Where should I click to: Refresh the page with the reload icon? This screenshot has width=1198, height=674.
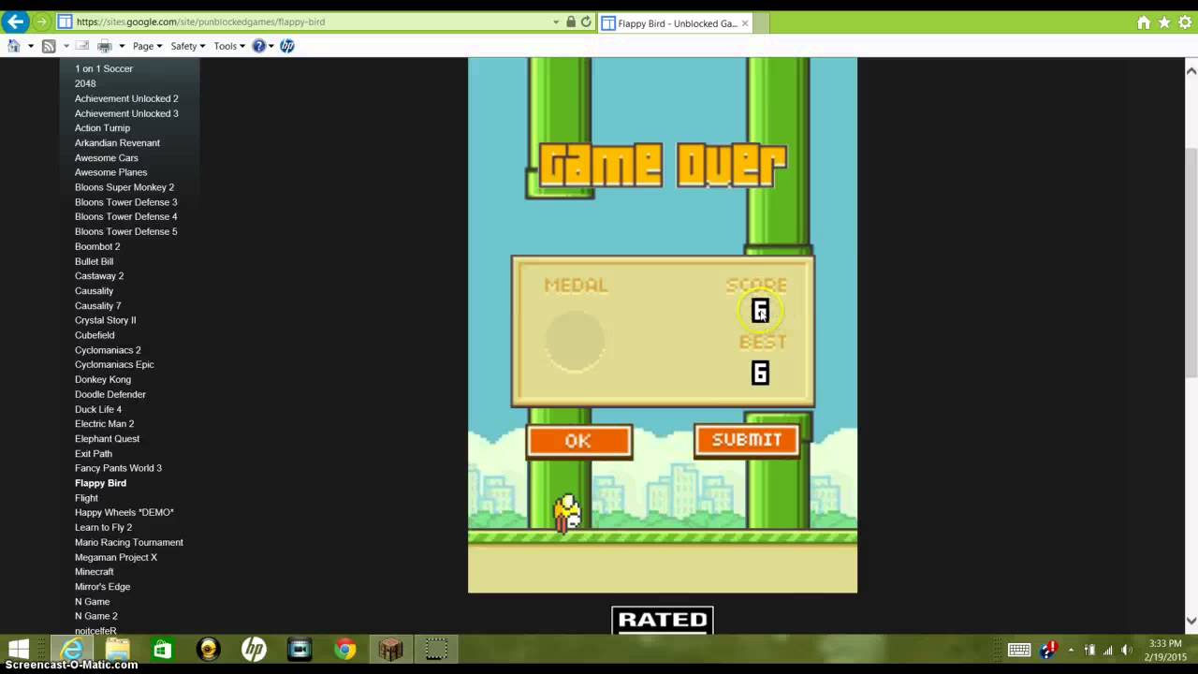586,22
